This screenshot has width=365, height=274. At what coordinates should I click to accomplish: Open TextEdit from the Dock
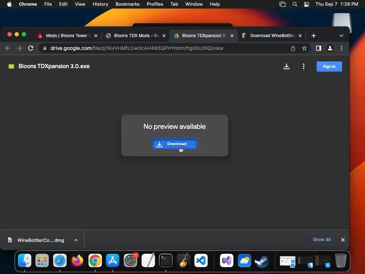pos(148,260)
